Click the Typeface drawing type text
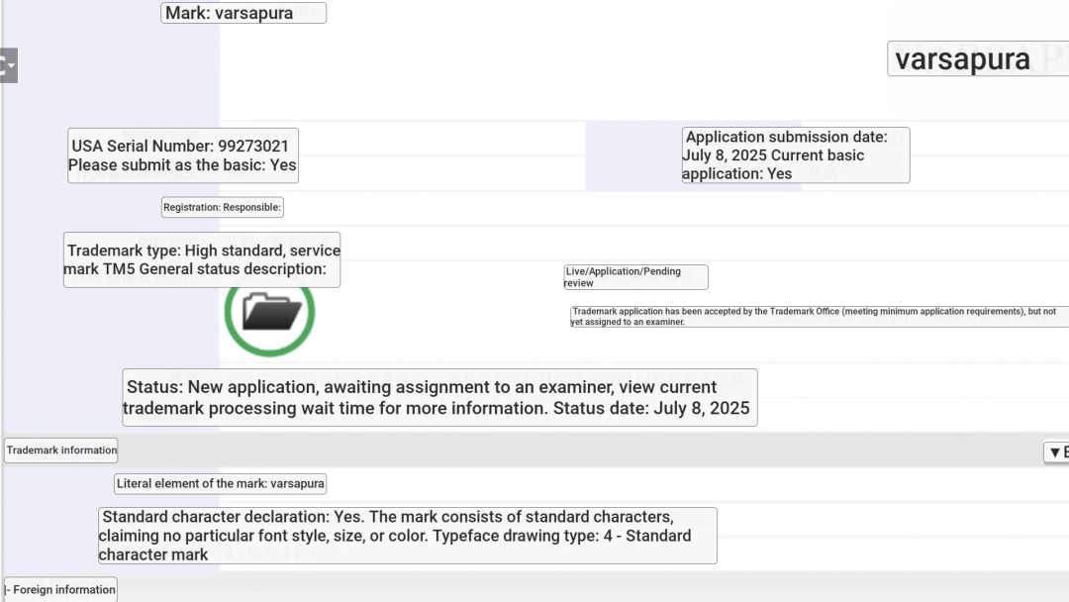Image resolution: width=1069 pixels, height=602 pixels. pyautogui.click(x=556, y=536)
